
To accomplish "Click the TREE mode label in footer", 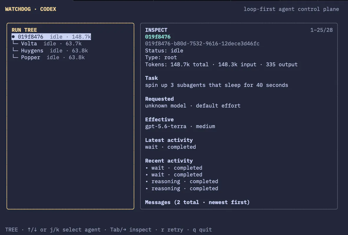I will [x=11, y=230].
